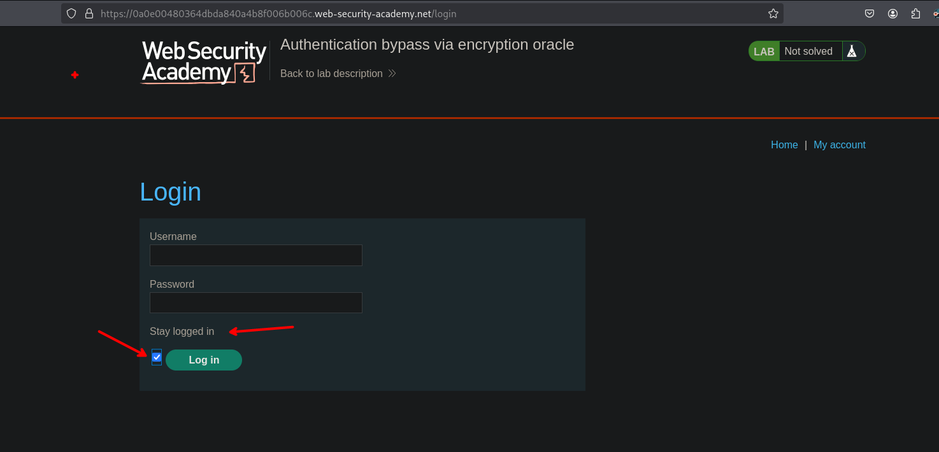Click the lab flask status icon
Image resolution: width=939 pixels, height=452 pixels.
click(852, 52)
